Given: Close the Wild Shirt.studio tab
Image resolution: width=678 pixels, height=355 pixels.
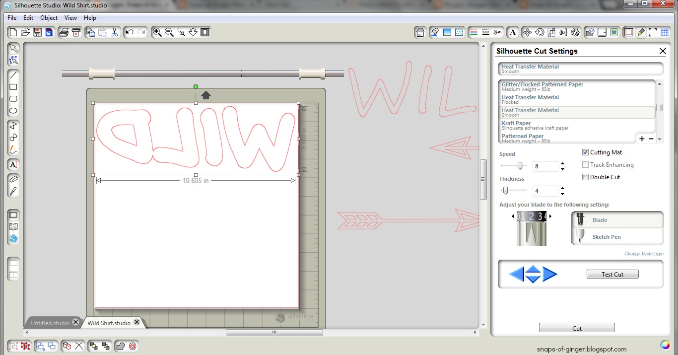Looking at the screenshot, I should 137,322.
